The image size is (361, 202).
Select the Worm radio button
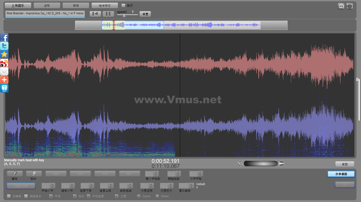pyautogui.click(x=157, y=196)
